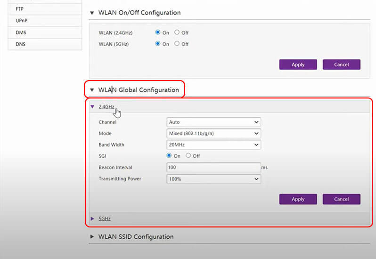Open Transmitting Power dropdown at 100%
The width and height of the screenshot is (376, 259).
pyautogui.click(x=213, y=179)
